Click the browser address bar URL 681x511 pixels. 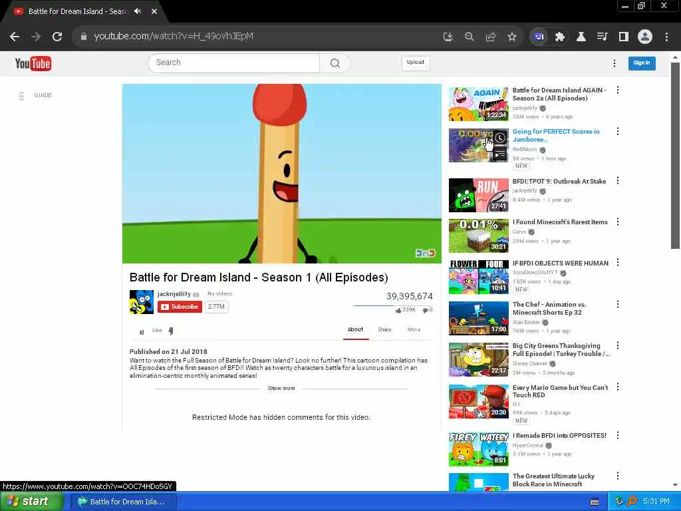pos(174,37)
